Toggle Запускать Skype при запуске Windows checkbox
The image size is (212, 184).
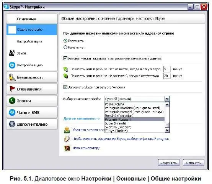click(65, 87)
